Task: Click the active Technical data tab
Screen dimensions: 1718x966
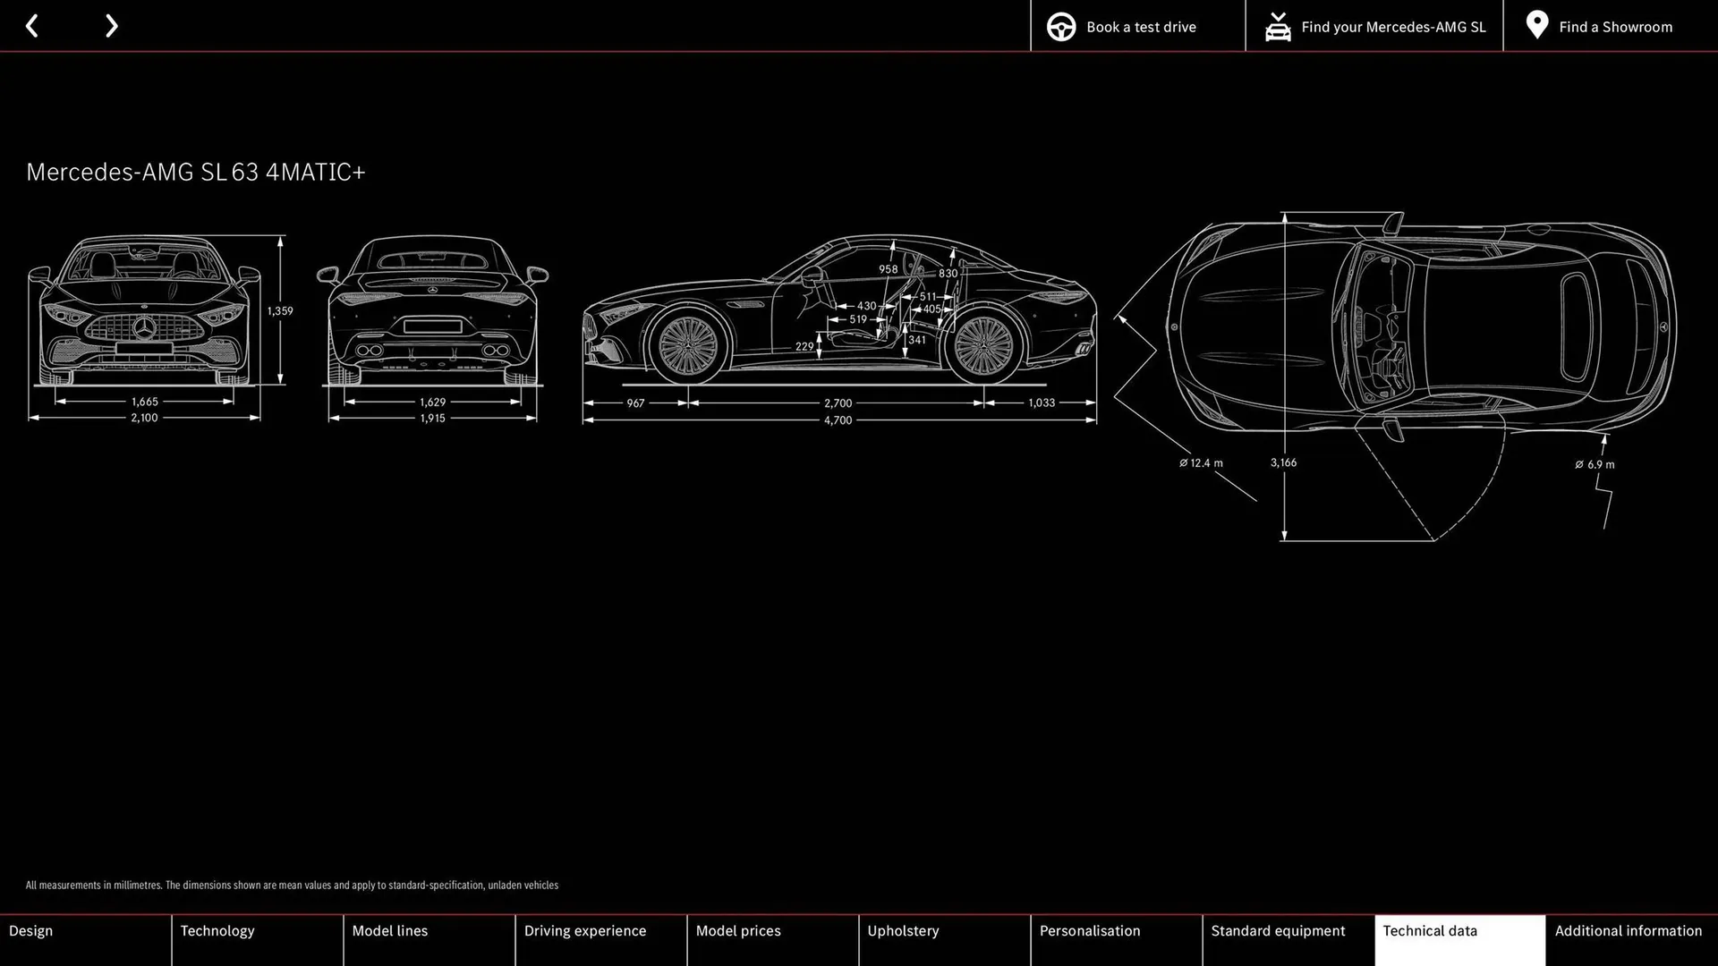Action: click(1459, 939)
